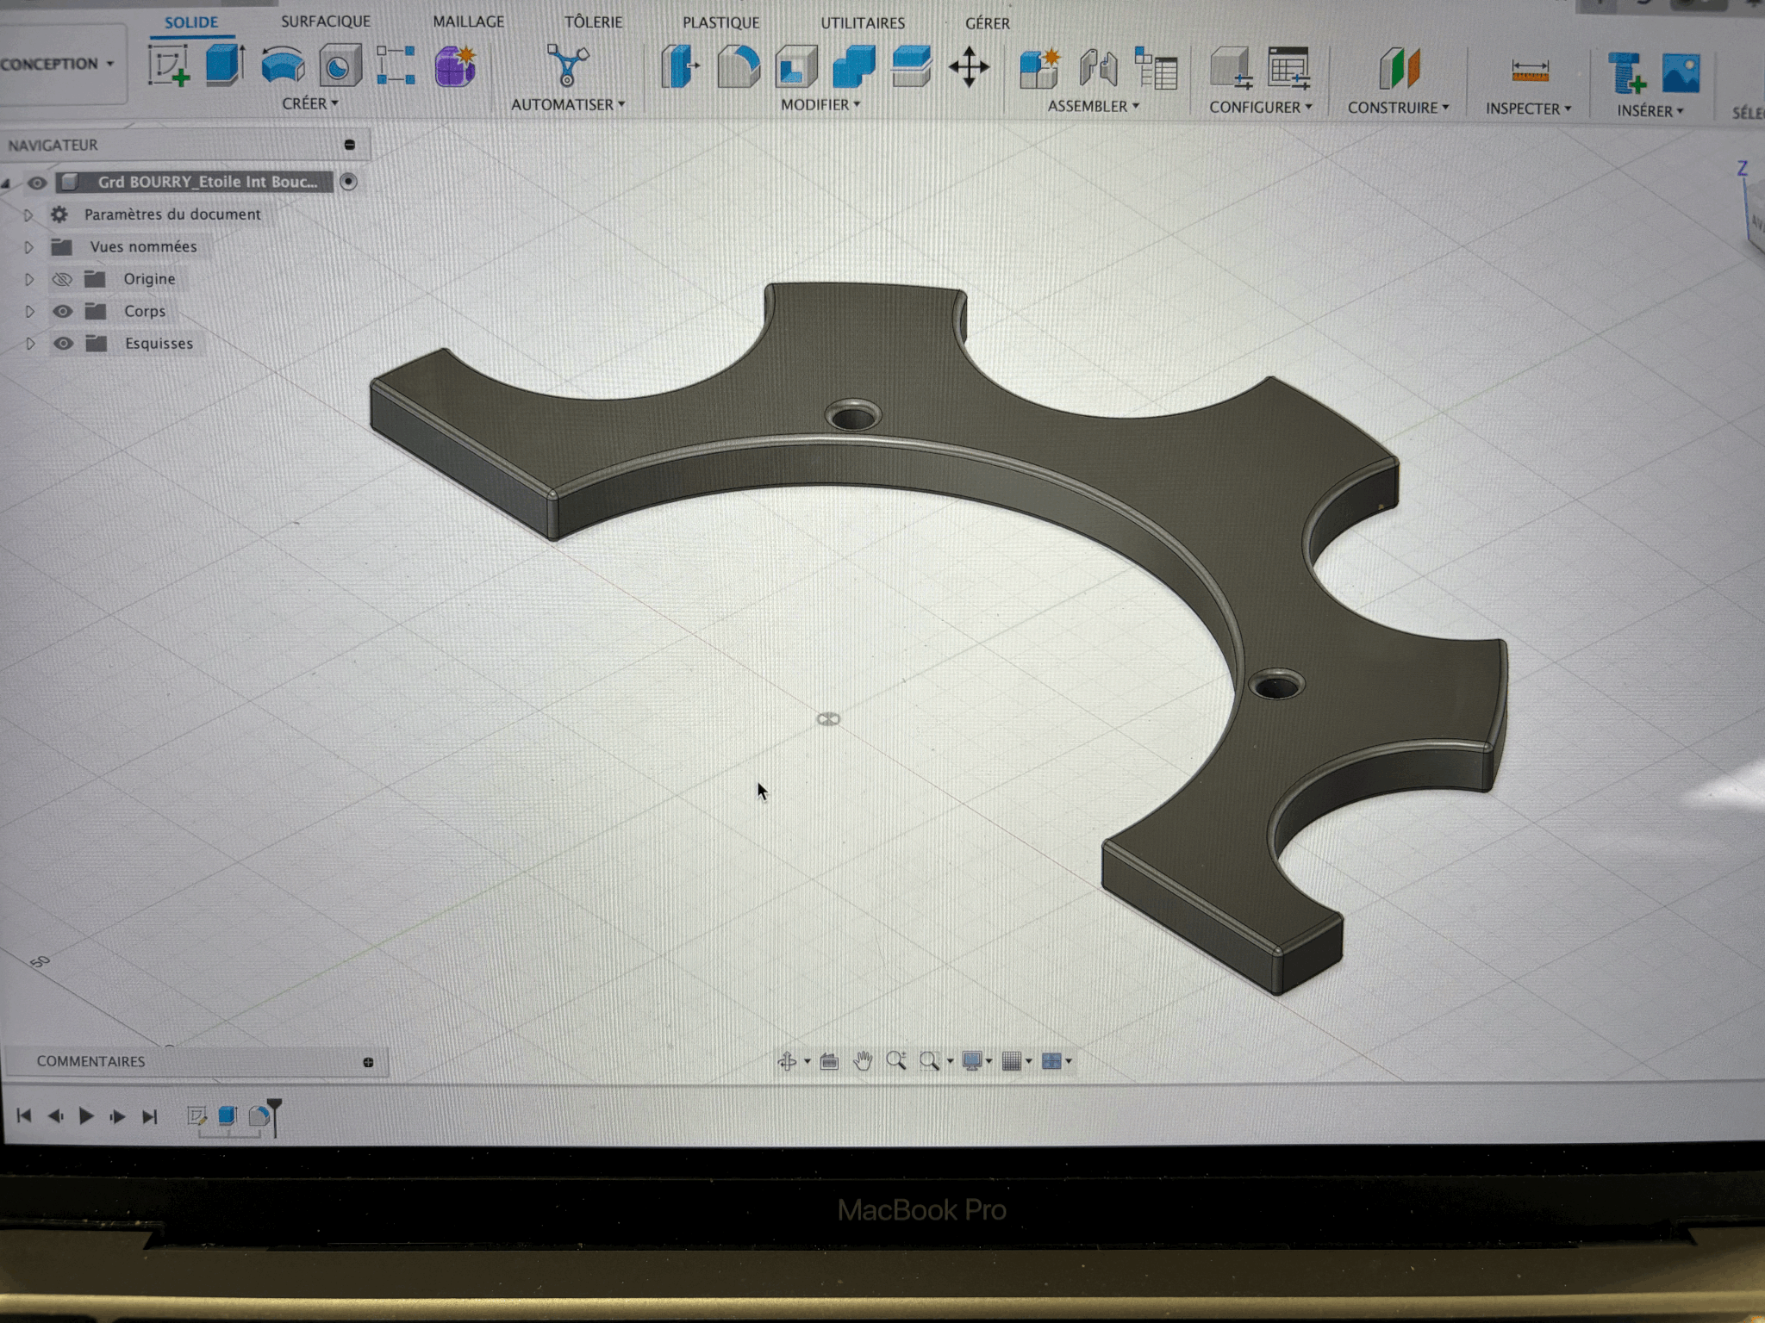Viewport: 1765px width, 1323px height.
Task: Expand the Paramètres du document node
Action: [x=29, y=214]
